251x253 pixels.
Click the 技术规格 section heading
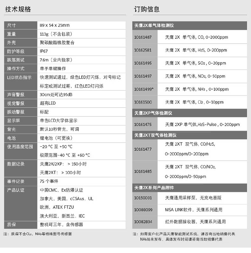[x=18, y=9]
